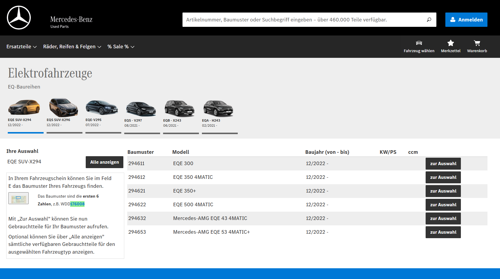Choose zur Auswahl for EQE 300

pos(443,164)
